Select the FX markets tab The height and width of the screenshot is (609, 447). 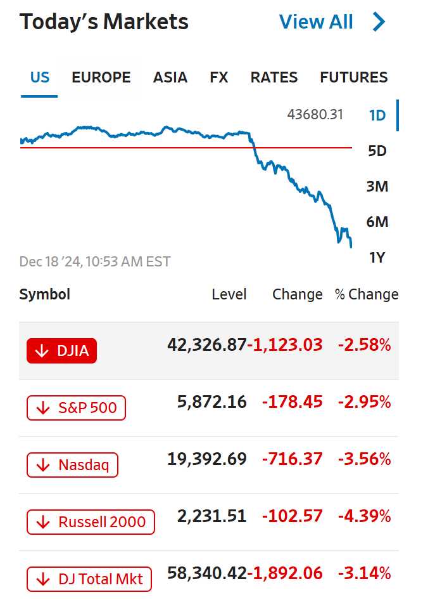219,77
